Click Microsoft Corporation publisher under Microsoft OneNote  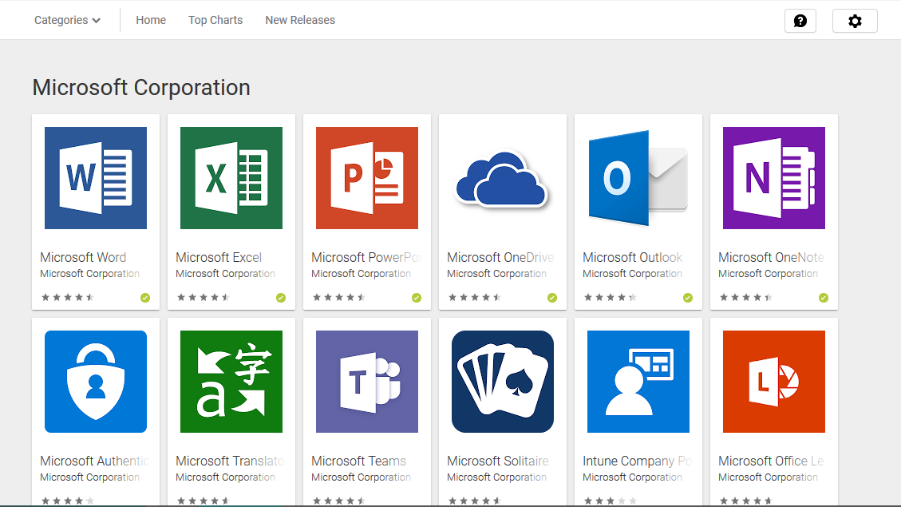tap(768, 274)
